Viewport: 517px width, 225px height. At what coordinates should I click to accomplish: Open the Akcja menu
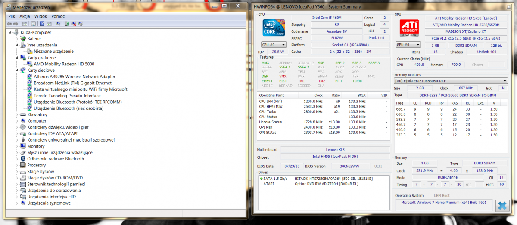click(x=25, y=16)
